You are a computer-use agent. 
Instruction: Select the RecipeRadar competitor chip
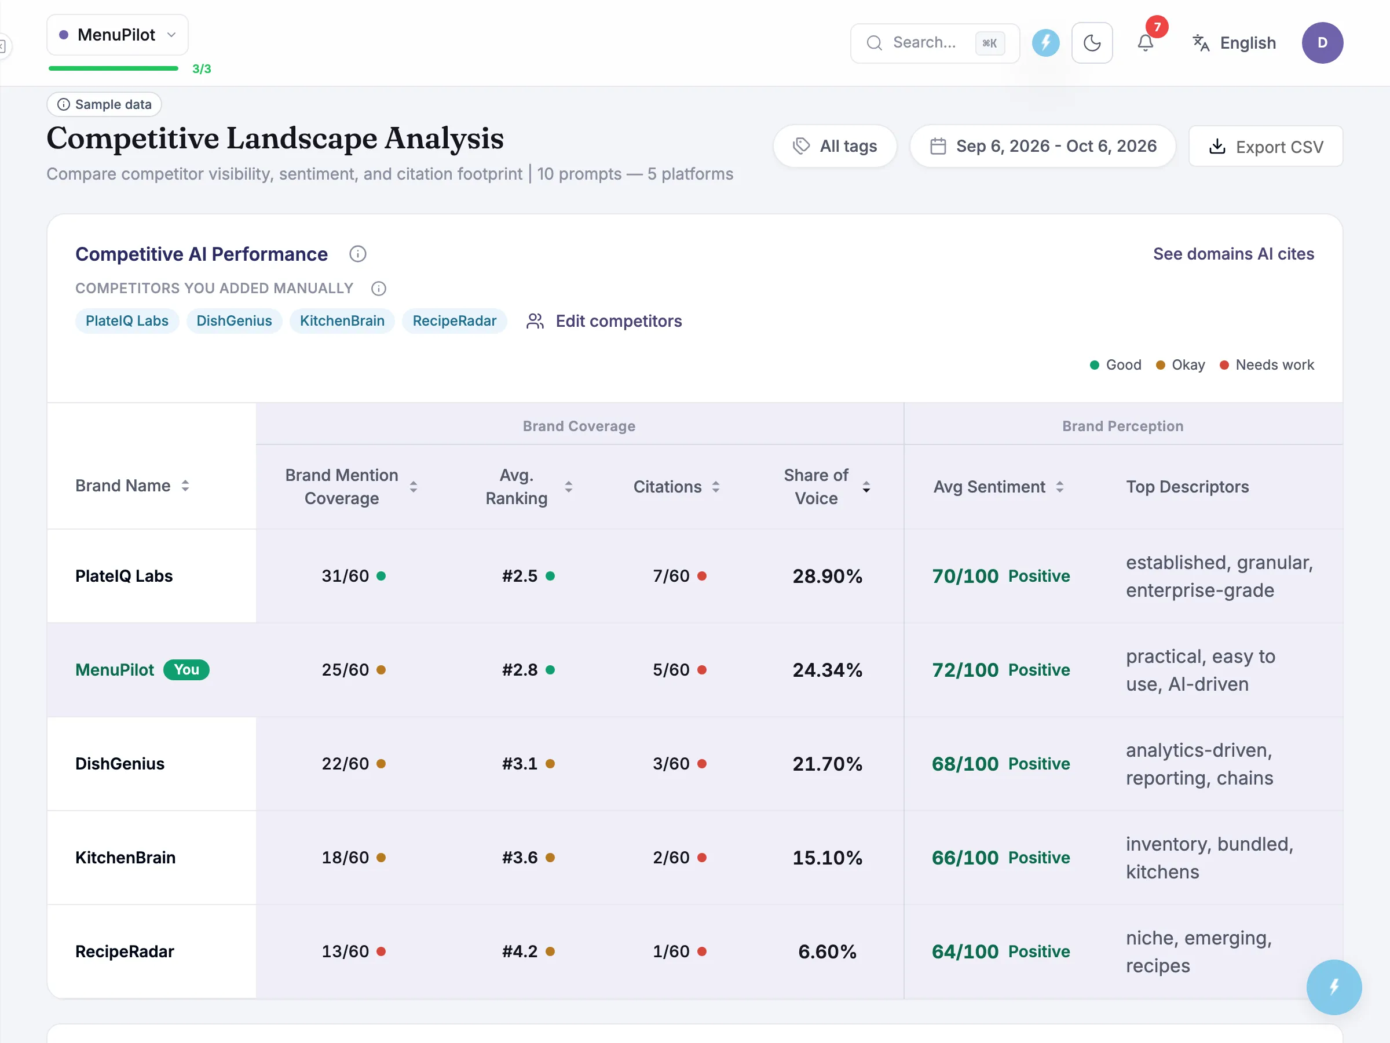[x=454, y=320]
